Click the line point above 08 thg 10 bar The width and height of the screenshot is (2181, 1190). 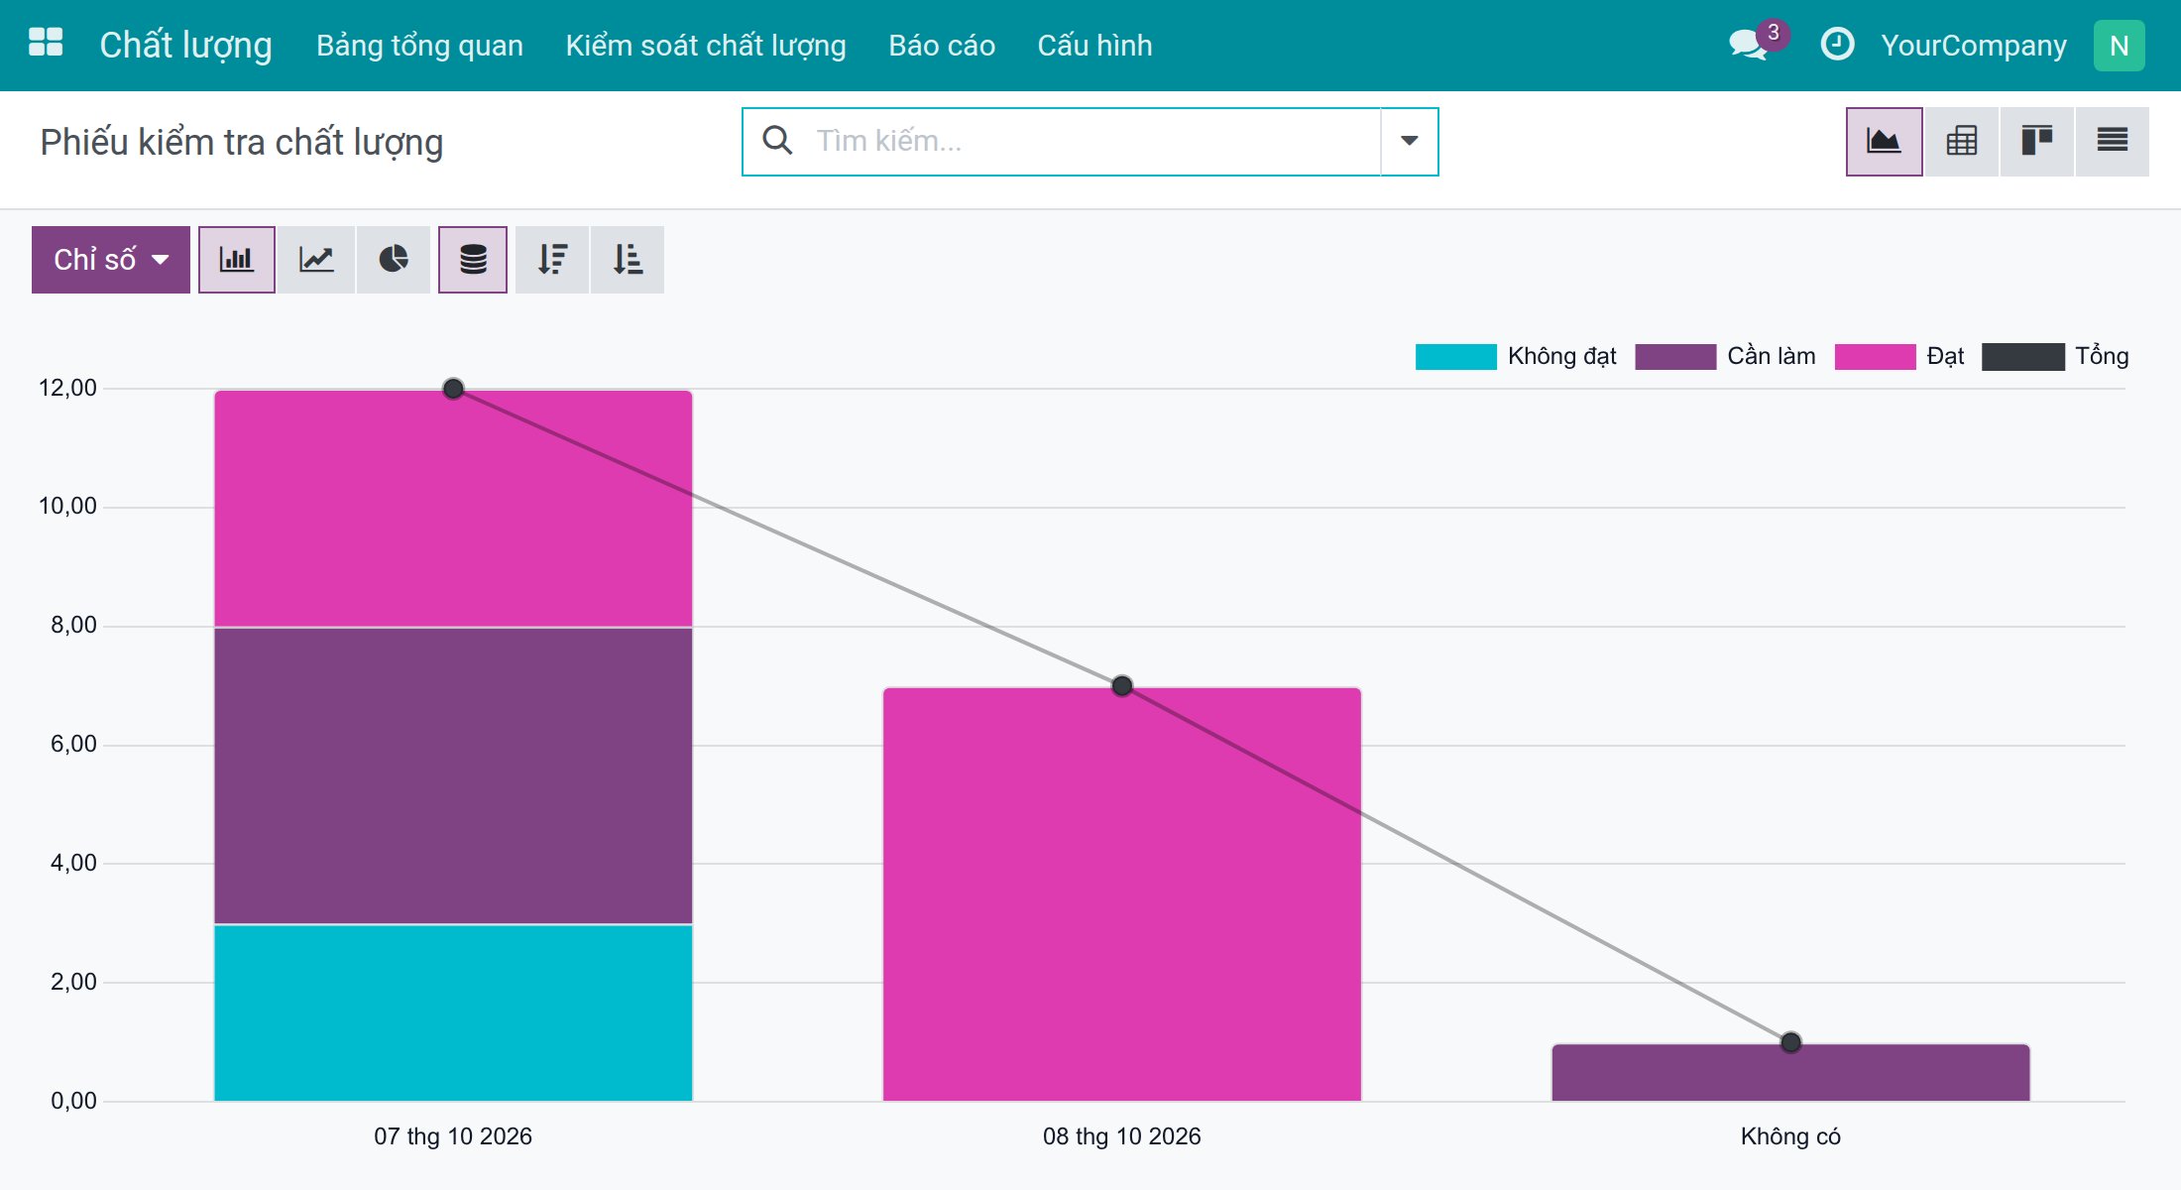[x=1122, y=685]
